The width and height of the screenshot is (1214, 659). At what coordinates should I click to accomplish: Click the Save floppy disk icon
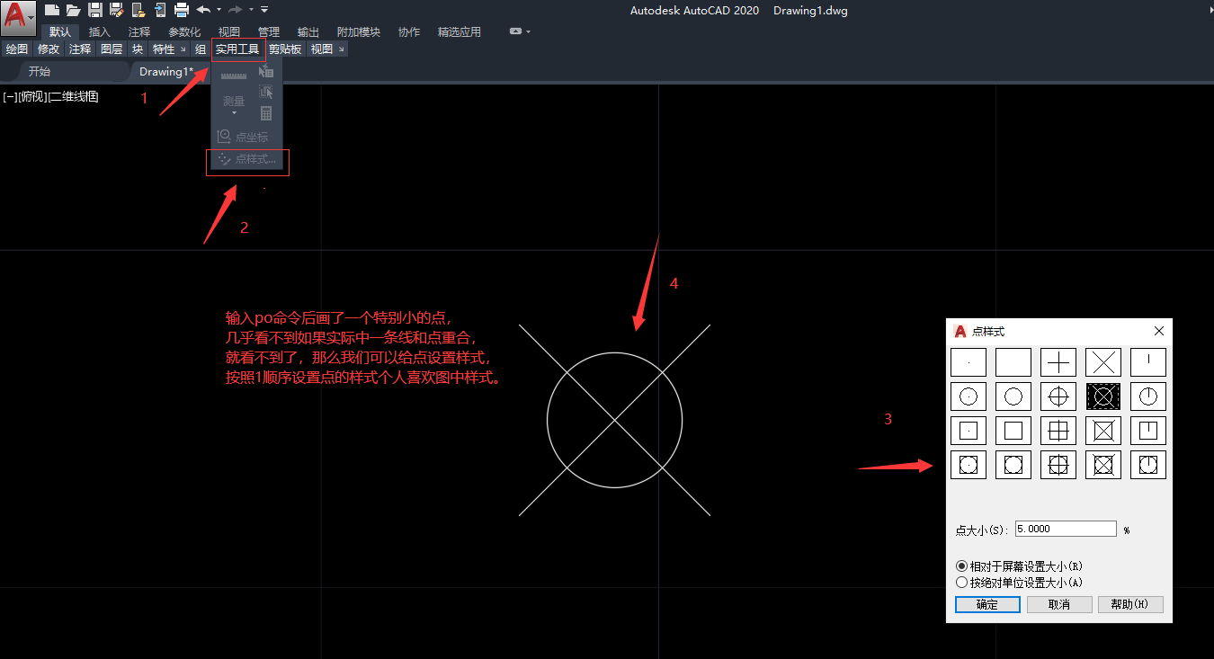click(x=94, y=10)
